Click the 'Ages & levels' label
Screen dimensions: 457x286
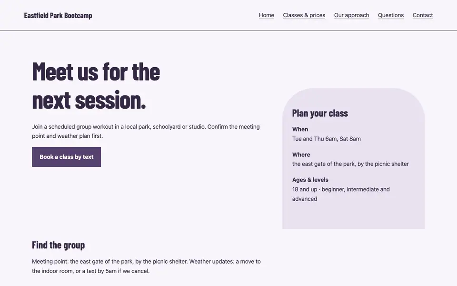[310, 180]
